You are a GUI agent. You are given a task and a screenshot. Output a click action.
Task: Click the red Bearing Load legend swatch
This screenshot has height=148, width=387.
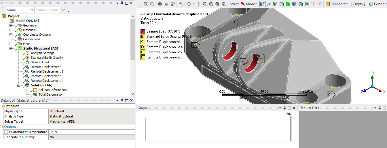pyautogui.click(x=143, y=31)
